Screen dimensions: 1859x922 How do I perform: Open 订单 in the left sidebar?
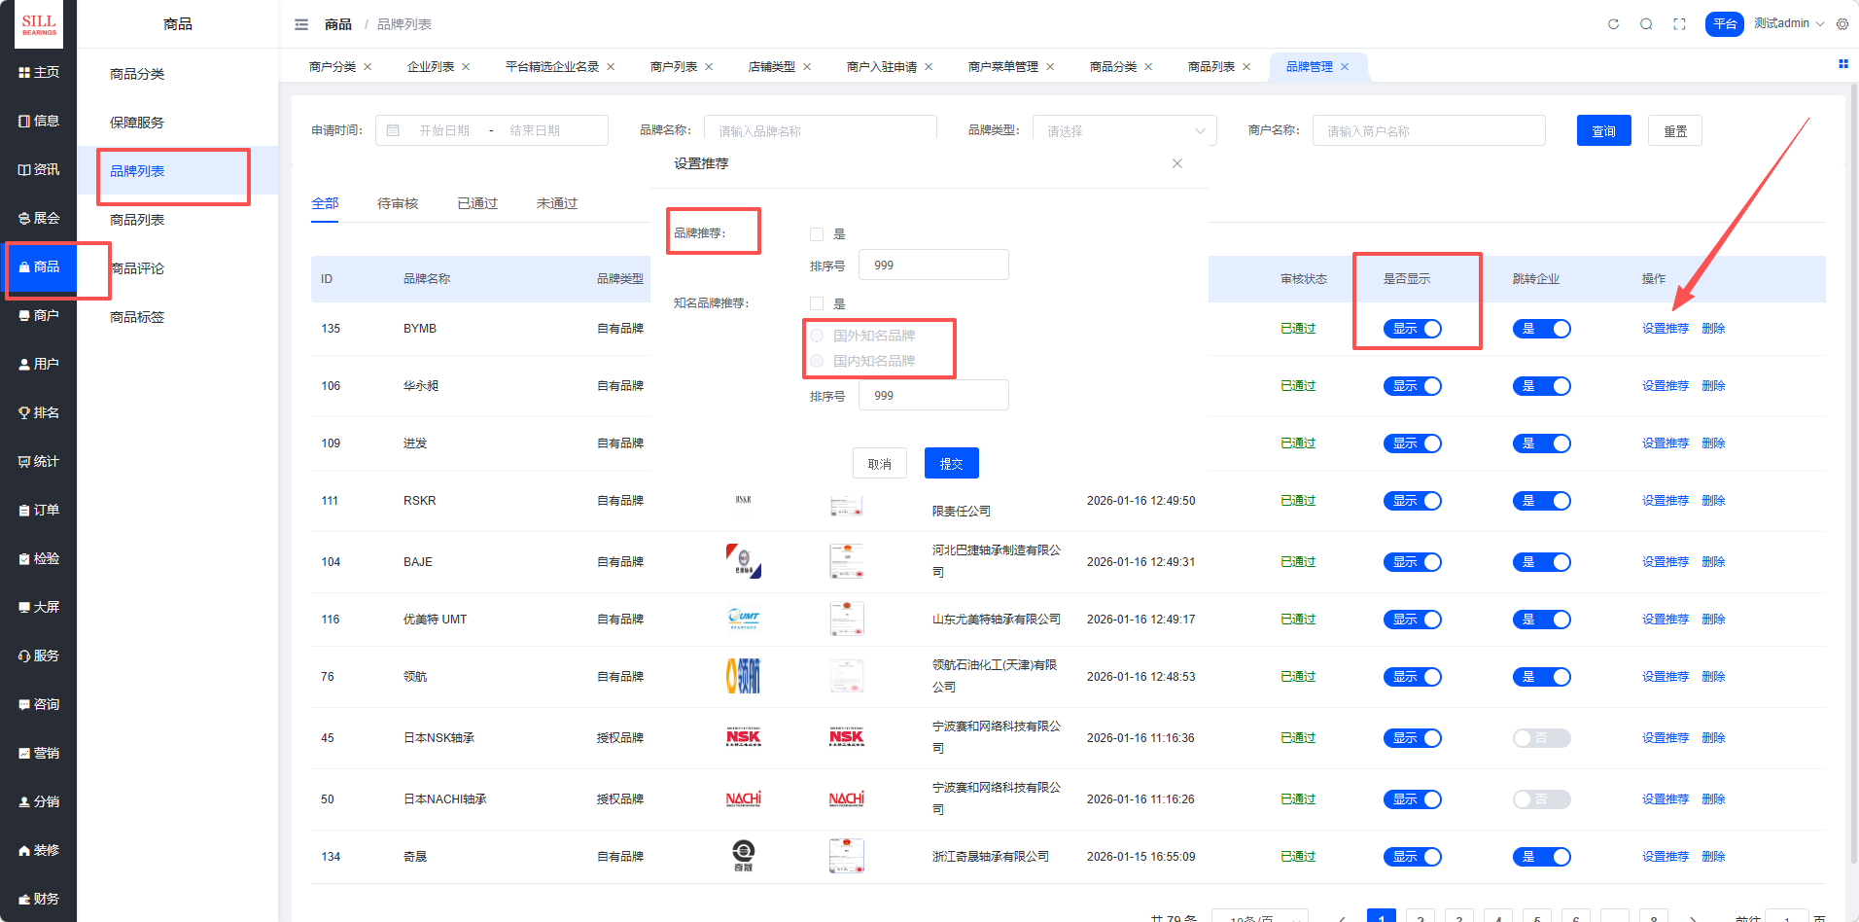click(39, 510)
